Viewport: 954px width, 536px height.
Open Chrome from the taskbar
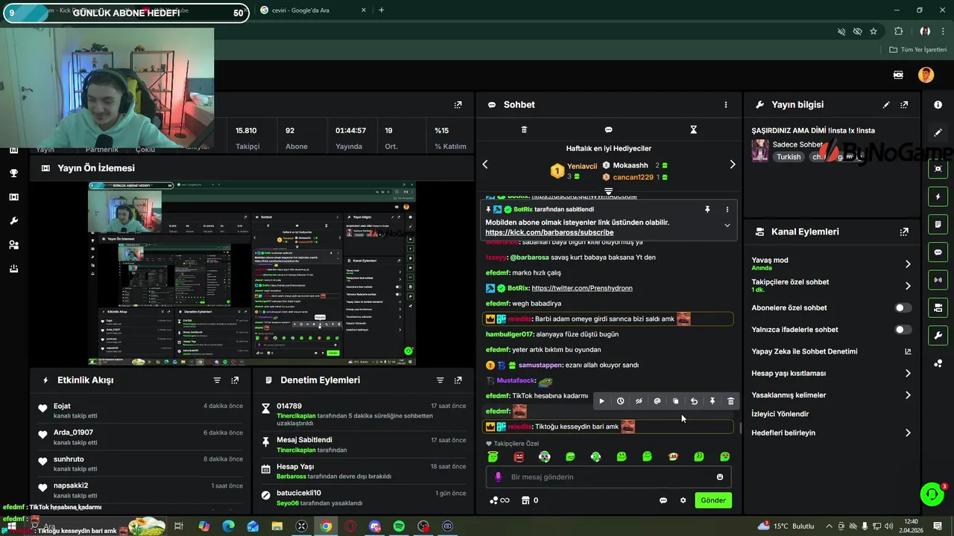[326, 526]
